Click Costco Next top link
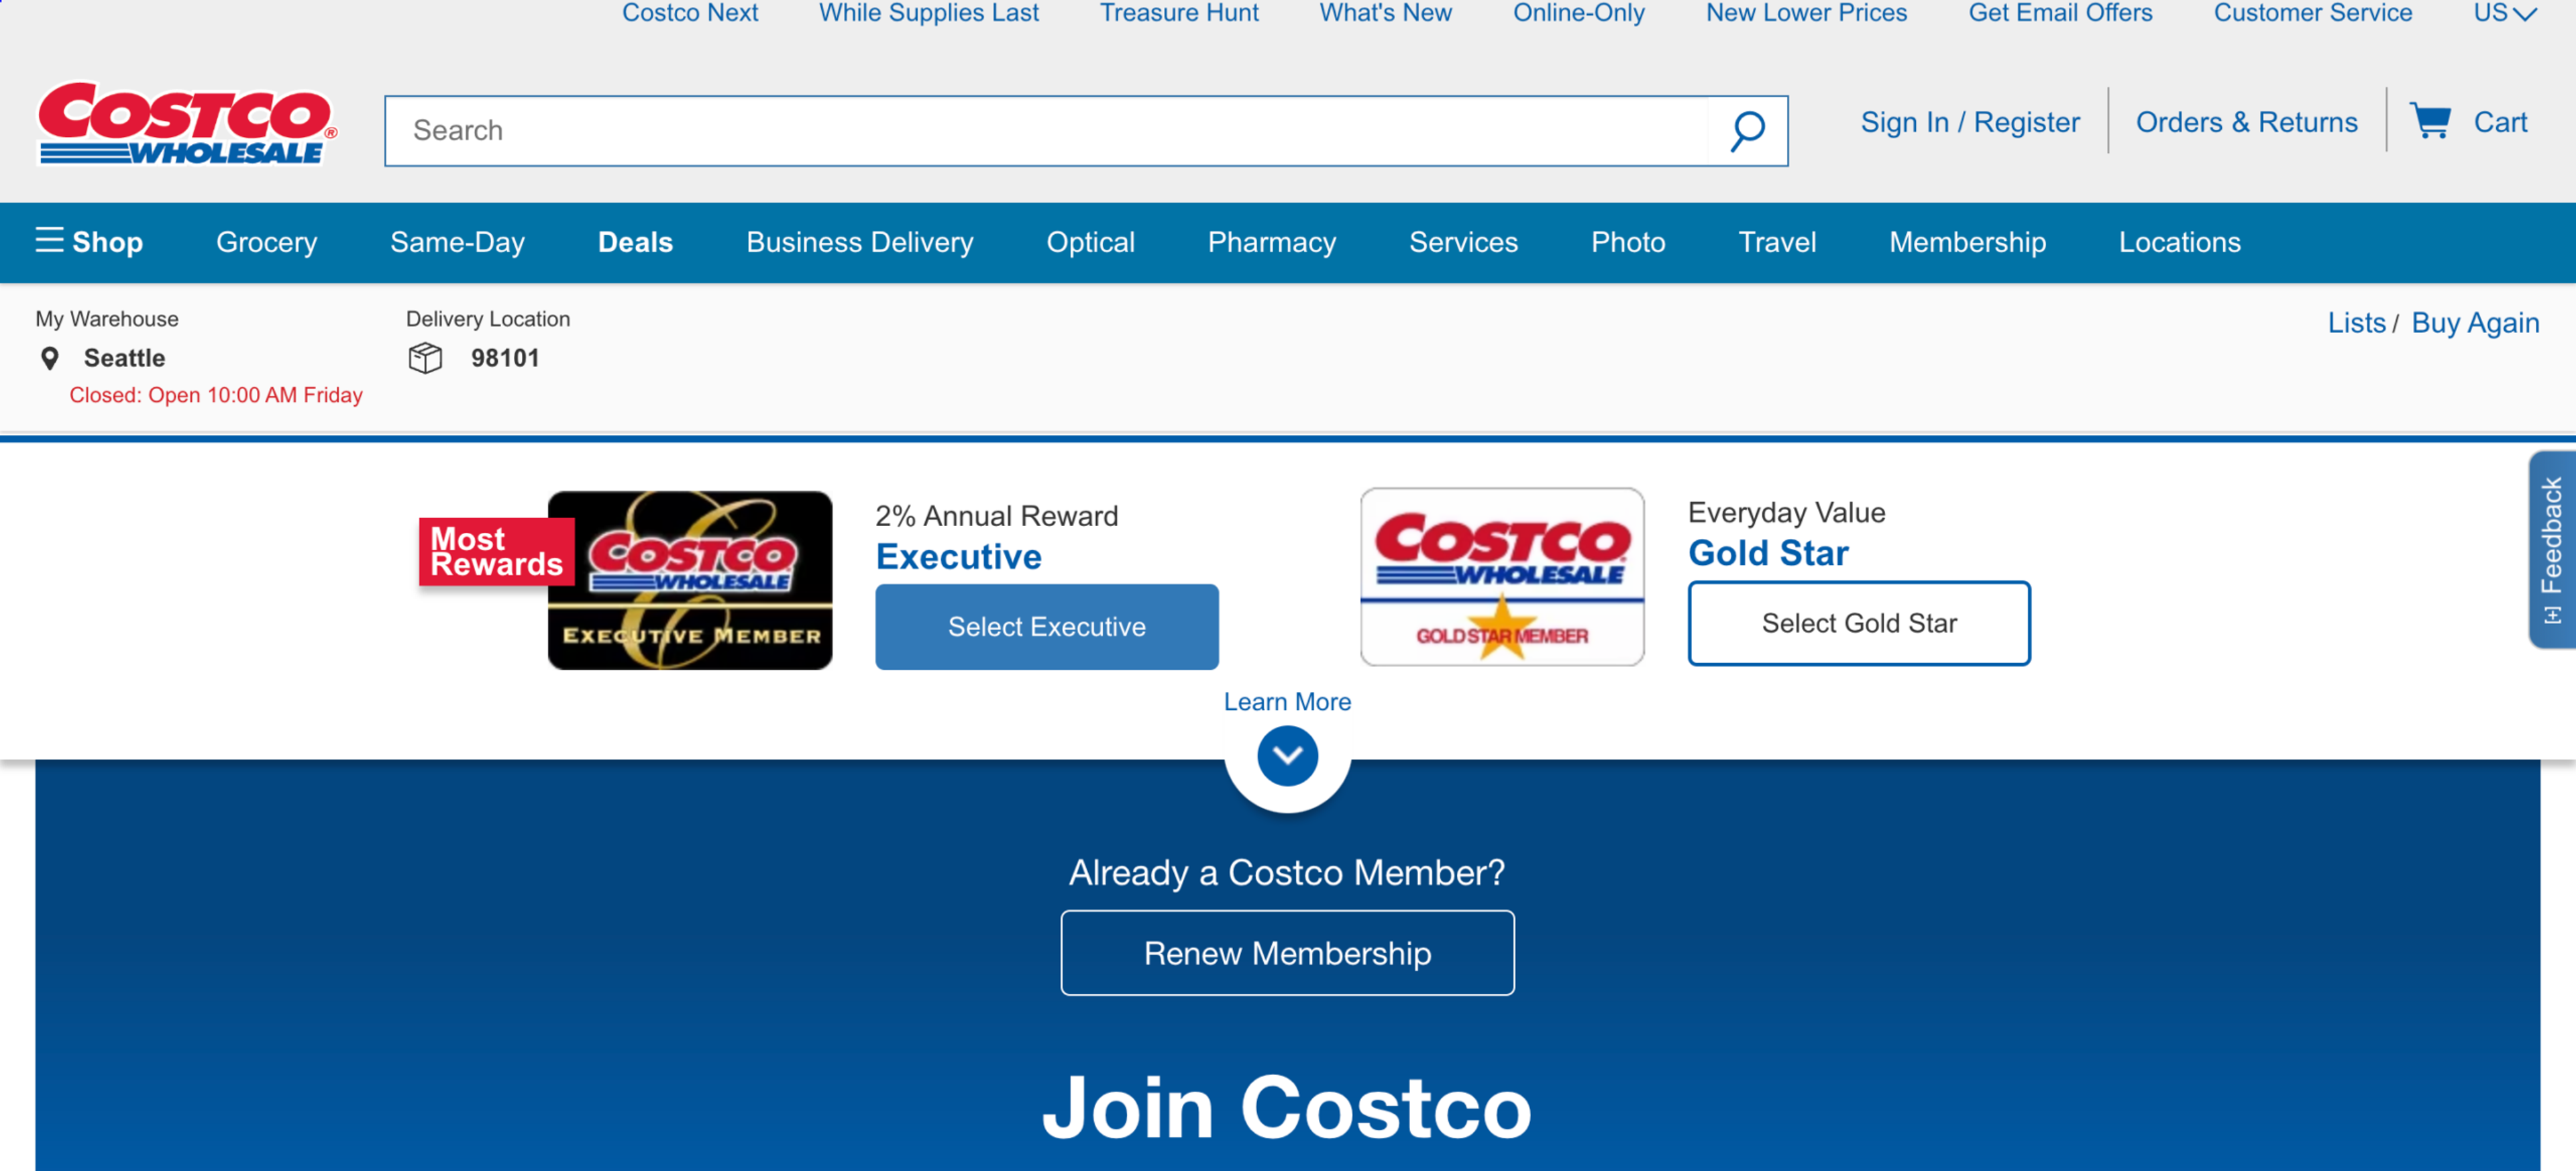Viewport: 2576px width, 1171px height. pos(690,13)
